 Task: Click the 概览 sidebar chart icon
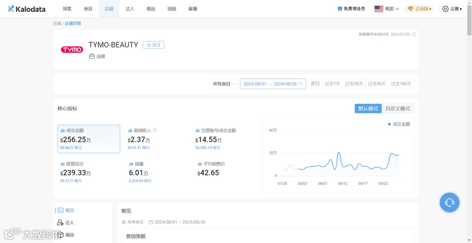(x=60, y=210)
